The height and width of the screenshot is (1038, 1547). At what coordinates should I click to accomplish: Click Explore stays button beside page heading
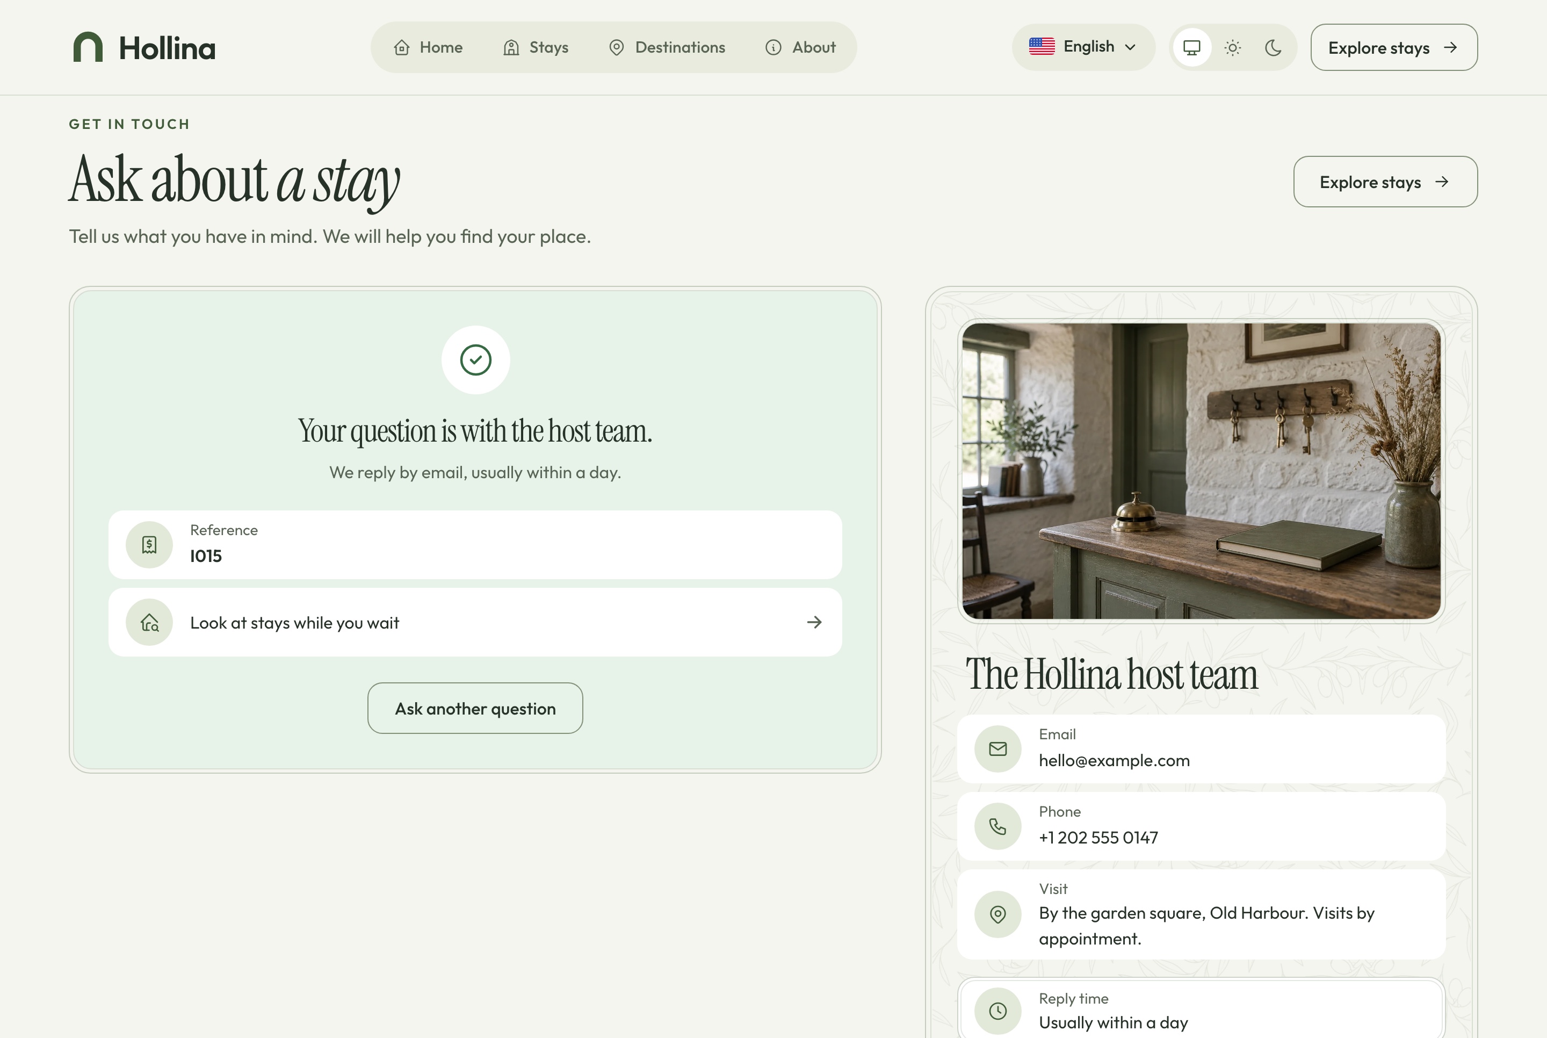tap(1385, 182)
